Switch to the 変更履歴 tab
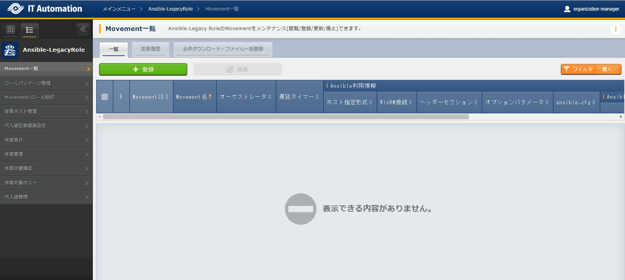The image size is (625, 280). 151,49
